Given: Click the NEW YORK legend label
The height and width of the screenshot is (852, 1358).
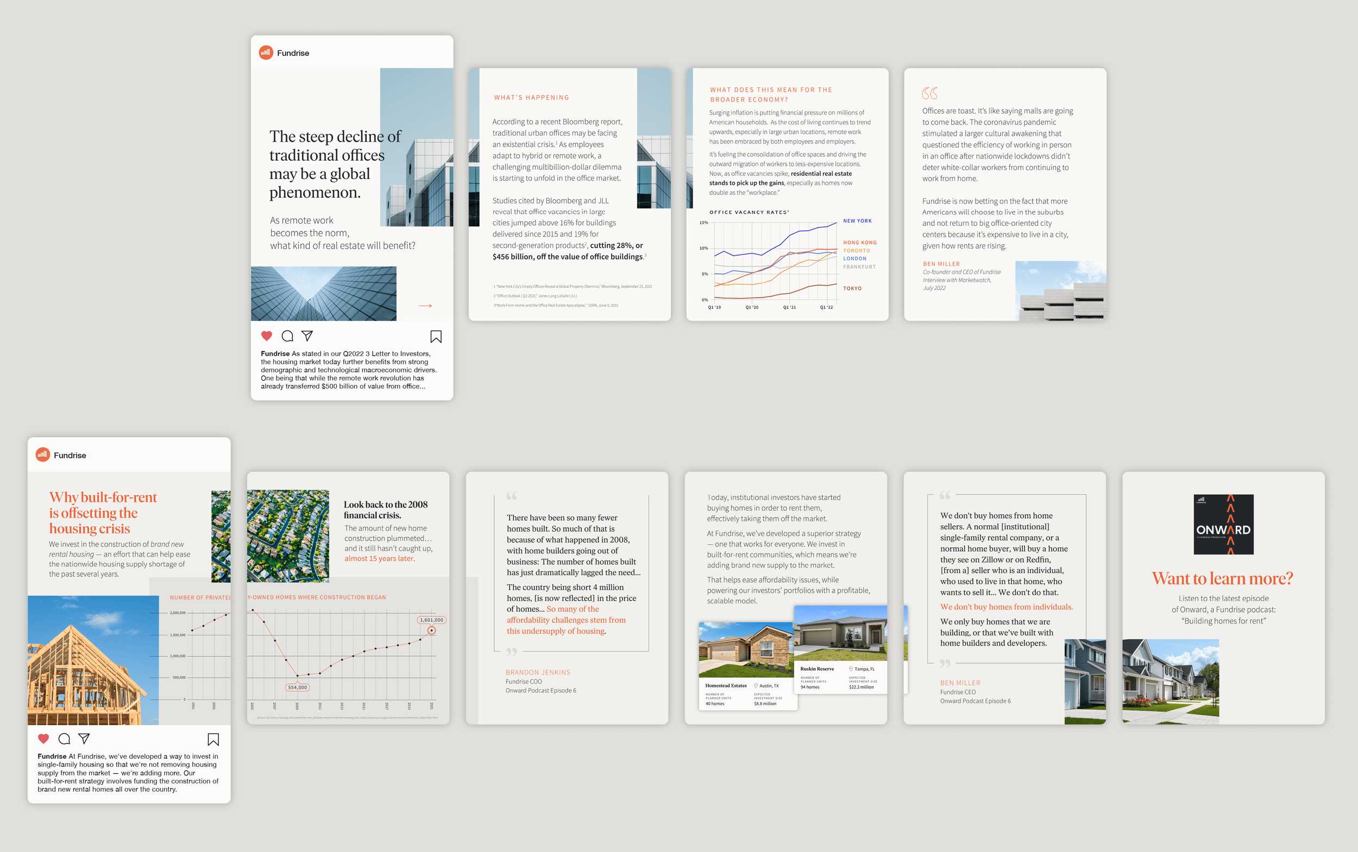Looking at the screenshot, I should point(857,221).
